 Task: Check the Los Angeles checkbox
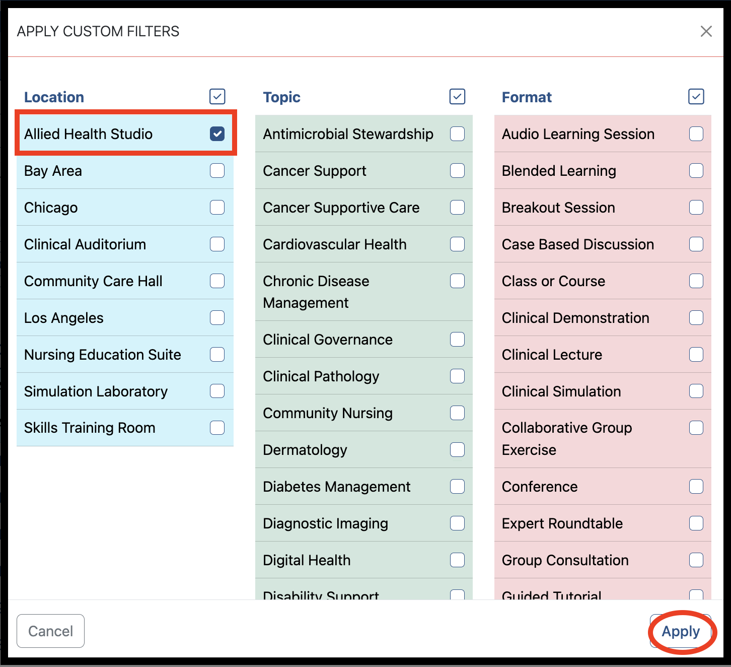point(217,318)
